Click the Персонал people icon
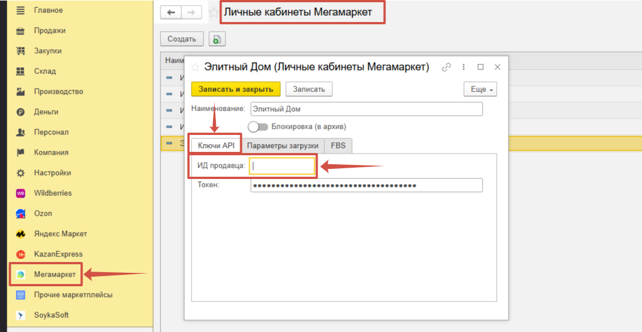The width and height of the screenshot is (642, 332). pos(20,133)
